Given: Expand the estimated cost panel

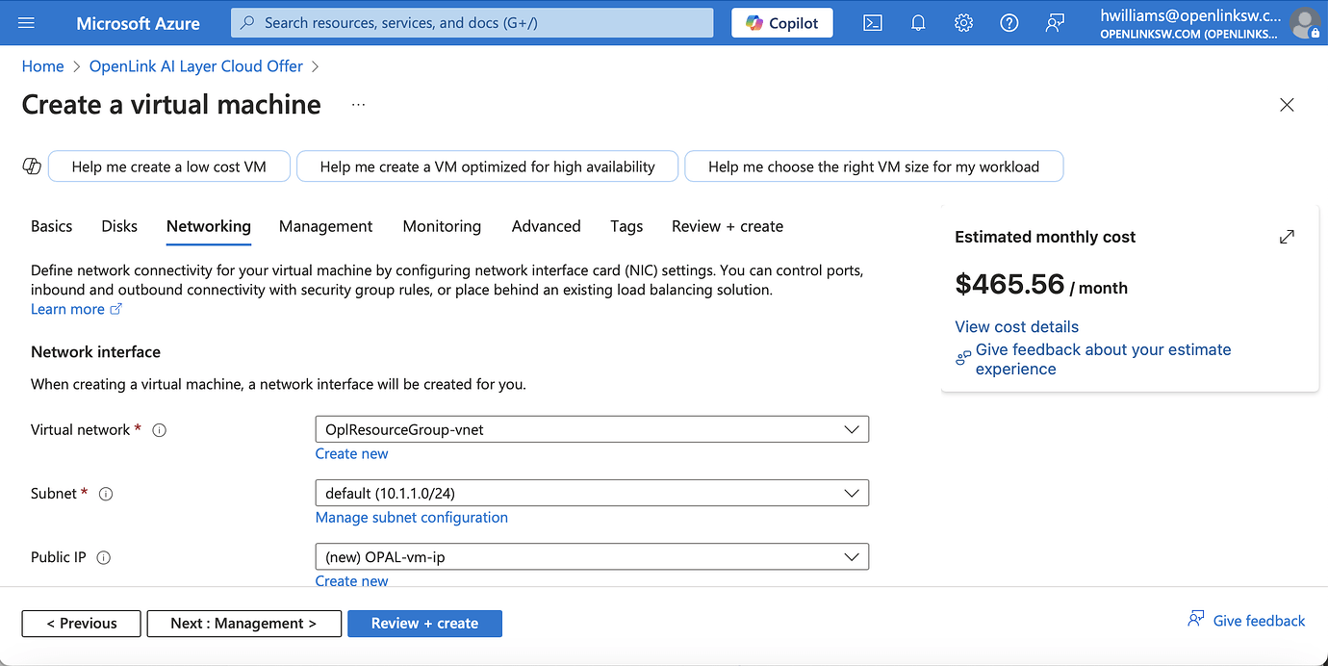Looking at the screenshot, I should point(1287,237).
